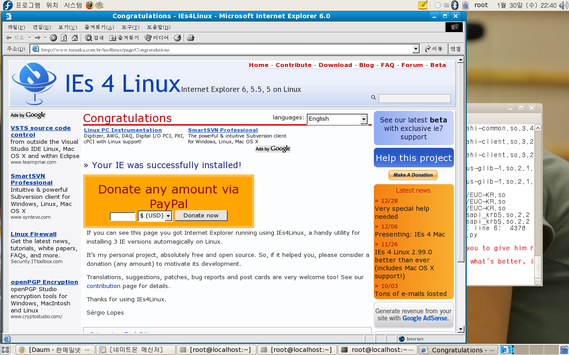569x355 pixels.
Task: Refresh the page in IE toolbar
Action: (x=64, y=38)
